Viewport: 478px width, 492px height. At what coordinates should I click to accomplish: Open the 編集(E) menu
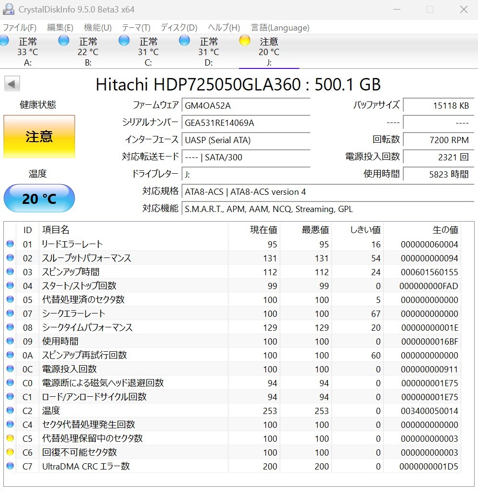pyautogui.click(x=60, y=28)
